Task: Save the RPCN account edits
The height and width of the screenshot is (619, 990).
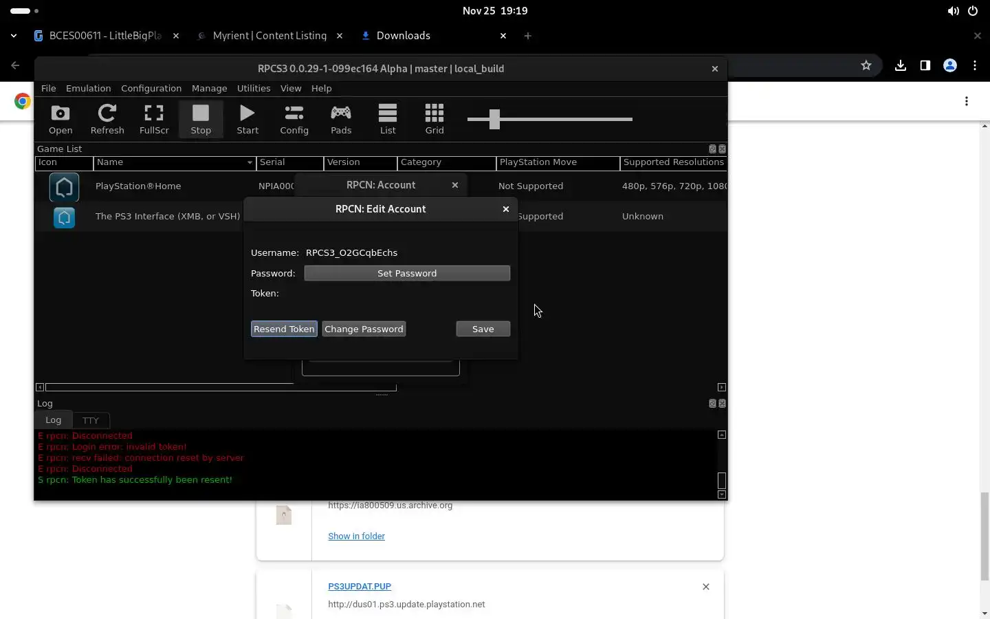Action: pos(483,329)
